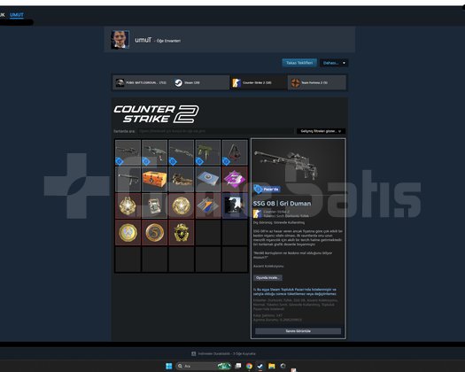465x372 pixels.
Task: Click the downloads status icon at bottom
Action: pyautogui.click(x=194, y=353)
